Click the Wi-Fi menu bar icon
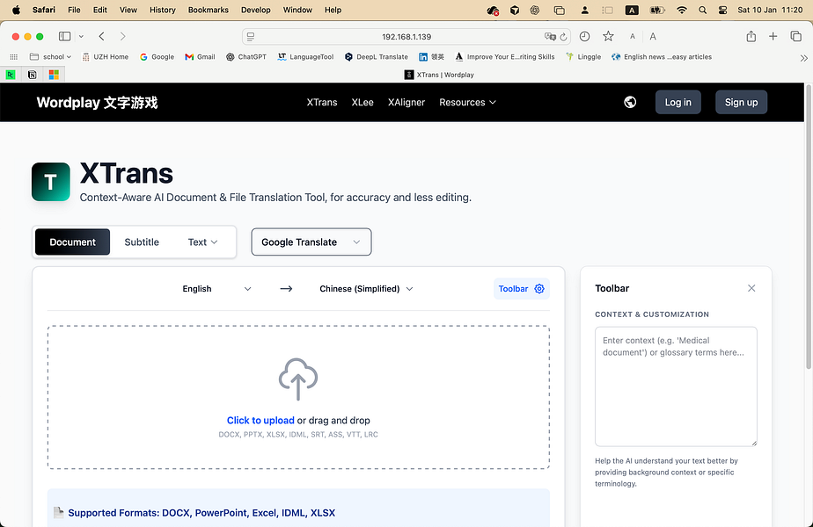This screenshot has width=813, height=527. (x=682, y=10)
